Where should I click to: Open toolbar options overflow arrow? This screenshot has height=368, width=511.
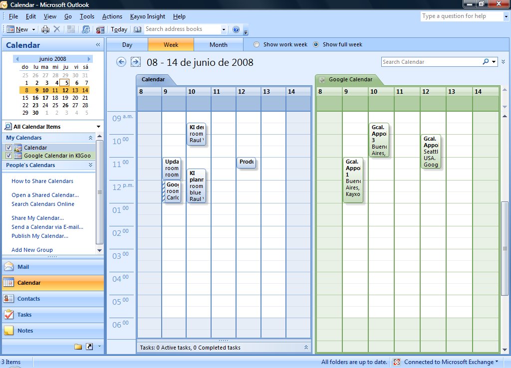pos(246,31)
